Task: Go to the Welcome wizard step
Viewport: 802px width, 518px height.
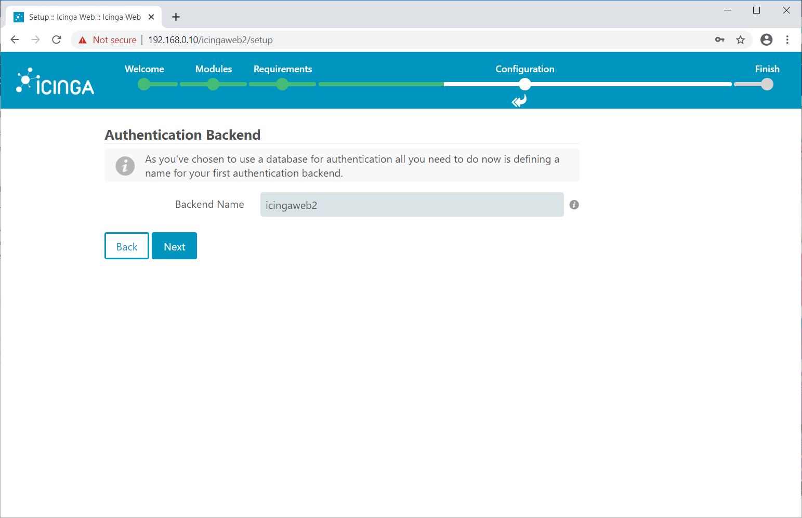Action: coord(144,76)
